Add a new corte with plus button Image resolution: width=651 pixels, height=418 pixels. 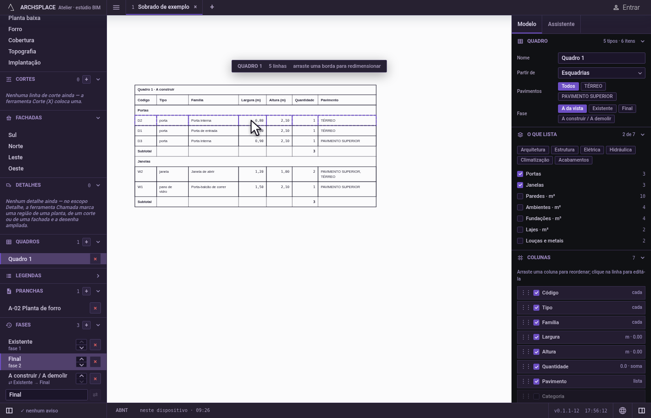86,79
